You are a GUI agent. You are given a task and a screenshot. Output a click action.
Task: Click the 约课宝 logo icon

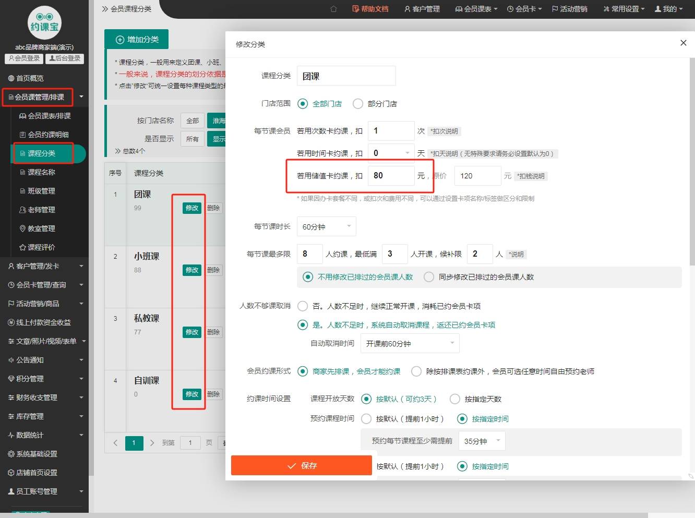pos(44,22)
